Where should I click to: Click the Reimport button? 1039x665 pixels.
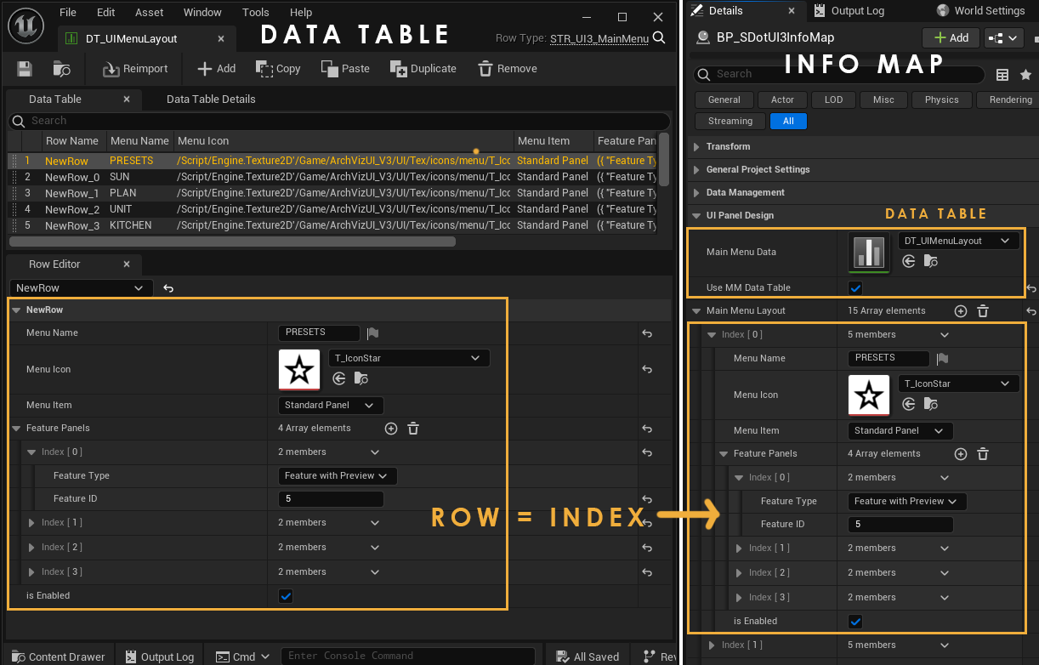tap(135, 69)
